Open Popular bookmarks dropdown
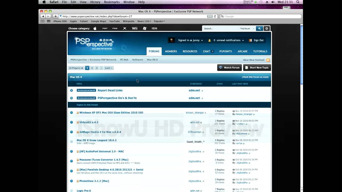Image resolution: width=342 pixels, height=192 pixels. point(159,21)
